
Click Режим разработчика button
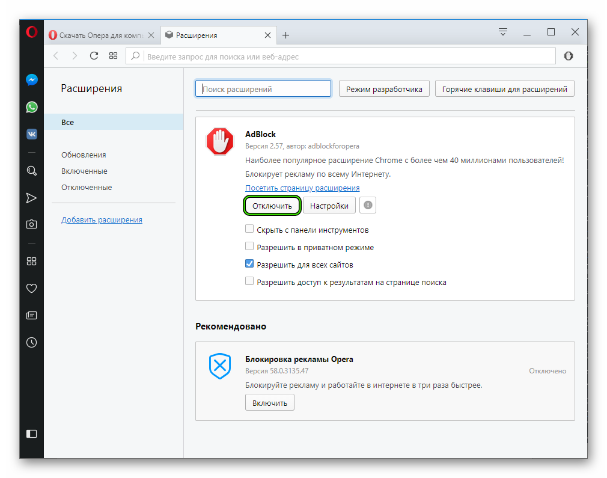[384, 89]
